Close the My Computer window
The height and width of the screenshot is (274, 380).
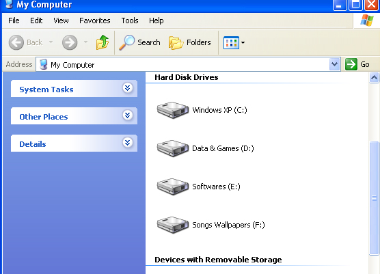tap(371, 5)
